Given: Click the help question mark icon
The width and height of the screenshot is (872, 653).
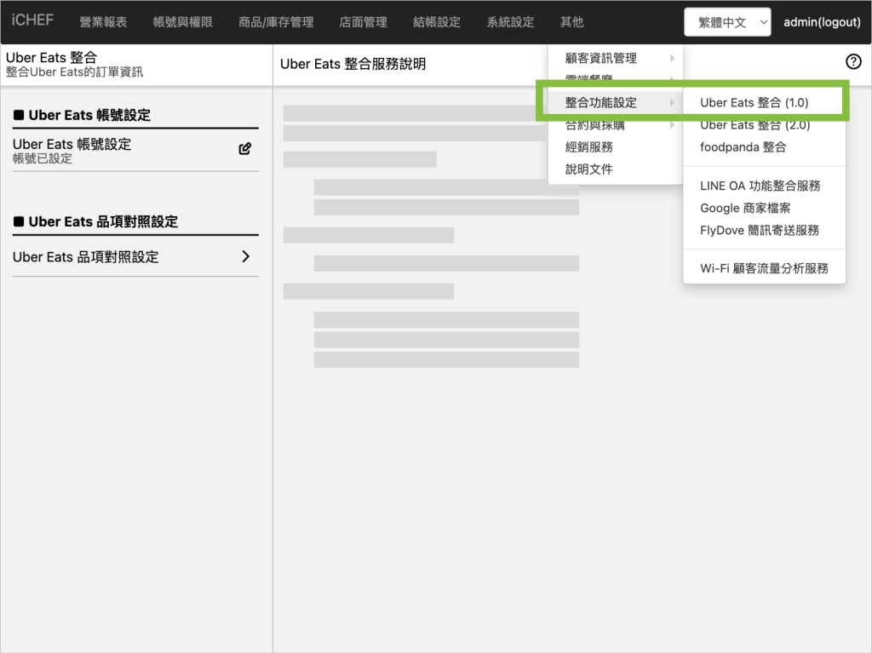Looking at the screenshot, I should click(853, 61).
